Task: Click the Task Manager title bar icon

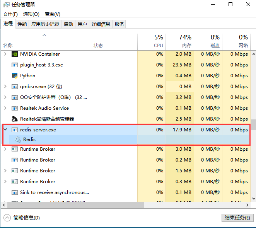Action: (x=6, y=5)
